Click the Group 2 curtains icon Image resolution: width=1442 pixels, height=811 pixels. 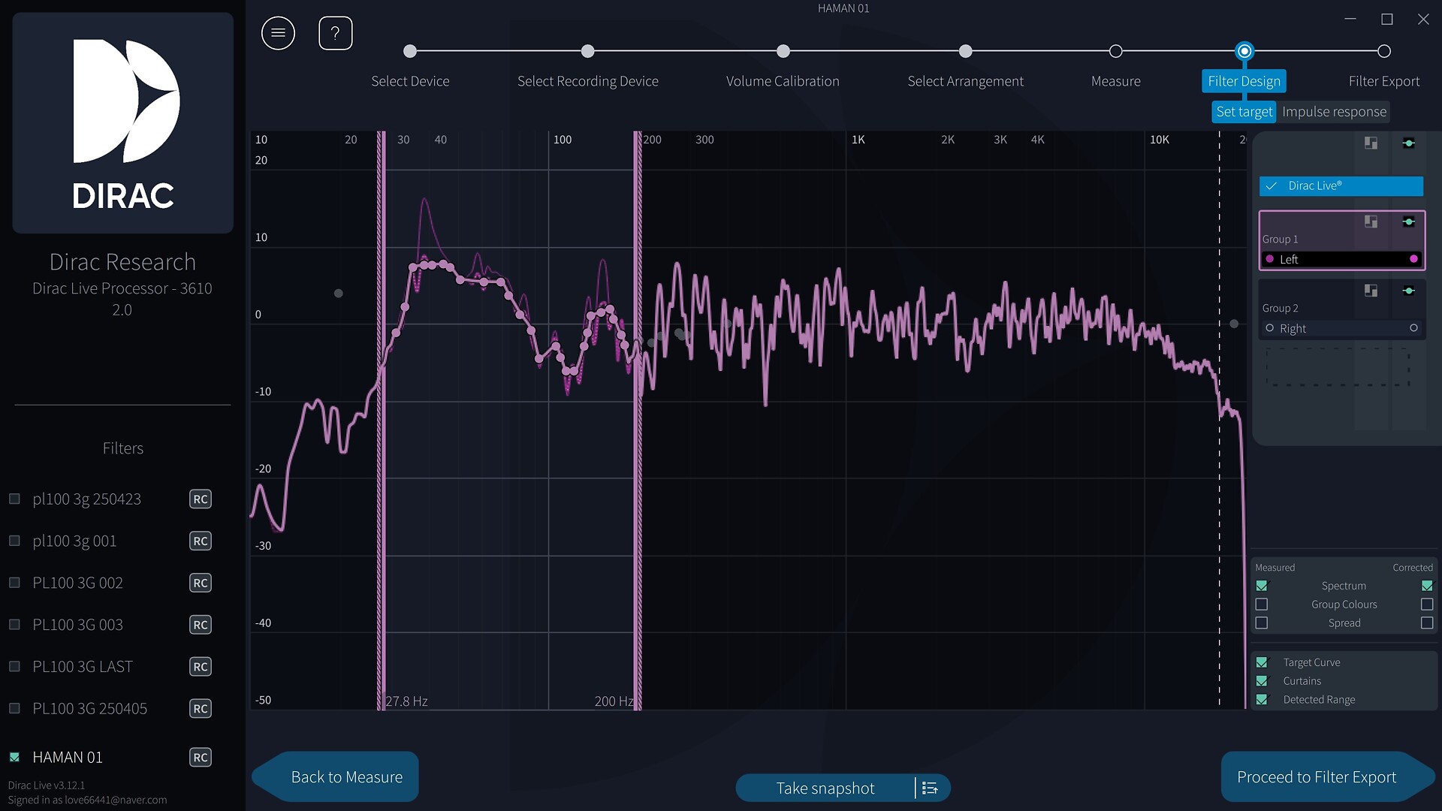(x=1371, y=291)
